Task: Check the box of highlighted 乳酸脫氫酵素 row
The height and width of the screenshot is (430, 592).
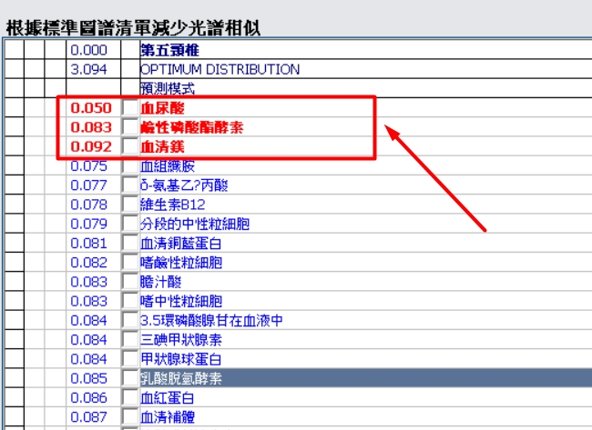Action: [x=130, y=378]
